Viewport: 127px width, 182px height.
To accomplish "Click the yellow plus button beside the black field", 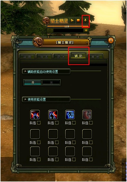I will tap(86, 30).
